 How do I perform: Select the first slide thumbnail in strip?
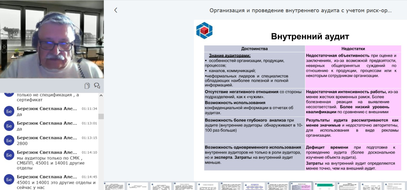pyautogui.click(x=114, y=186)
